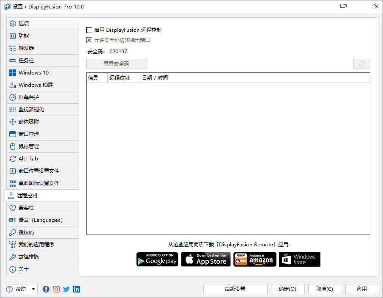
Task: Click the security code value 620197
Action: (x=118, y=52)
